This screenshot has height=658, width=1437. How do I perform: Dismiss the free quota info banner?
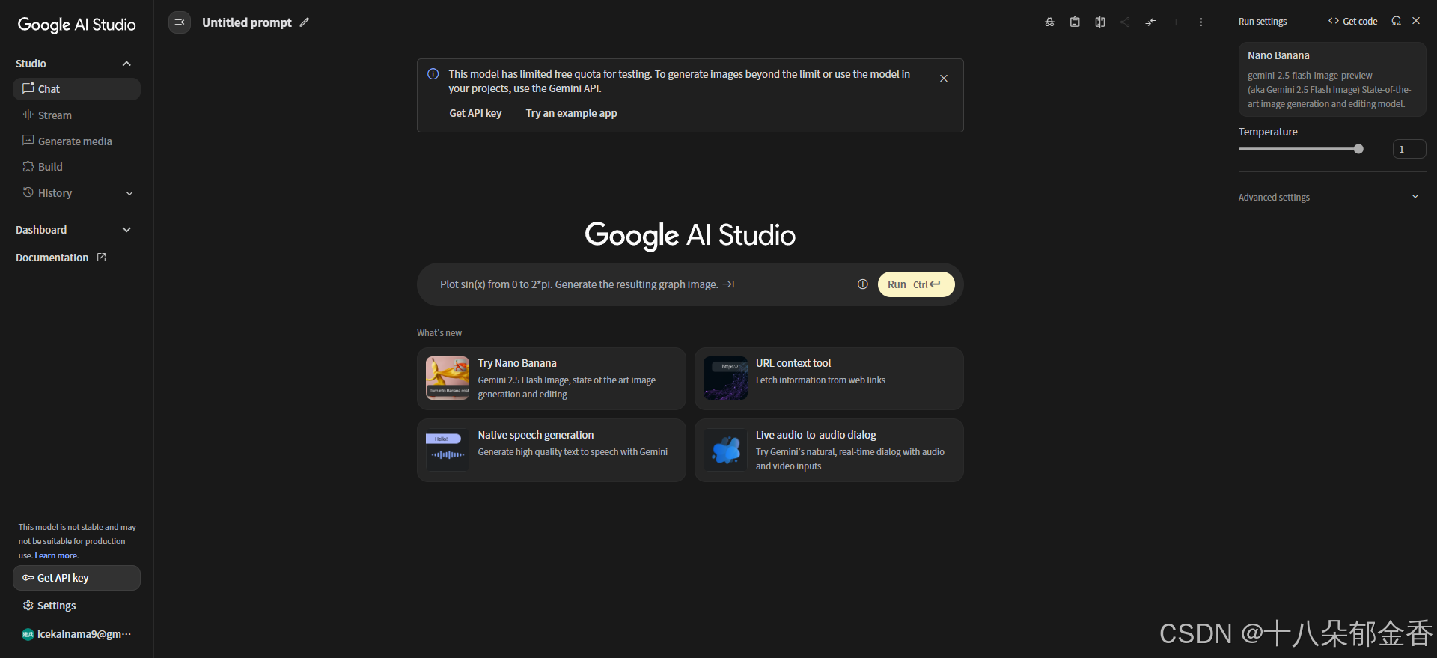[x=944, y=79]
